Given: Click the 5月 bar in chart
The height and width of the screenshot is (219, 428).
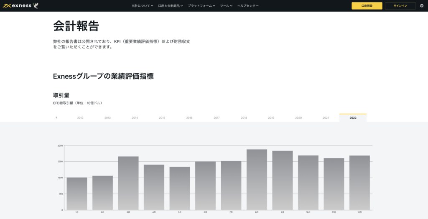Looking at the screenshot, I should tap(180, 188).
